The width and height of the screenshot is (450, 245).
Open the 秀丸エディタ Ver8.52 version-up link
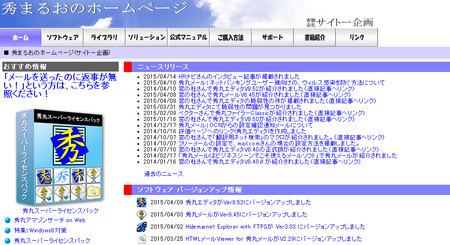[x=248, y=202]
